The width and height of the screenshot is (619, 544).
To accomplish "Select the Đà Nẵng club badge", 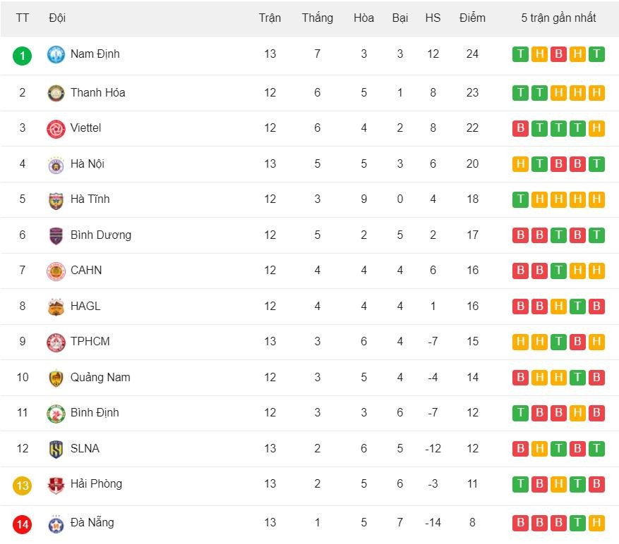I will 56,524.
